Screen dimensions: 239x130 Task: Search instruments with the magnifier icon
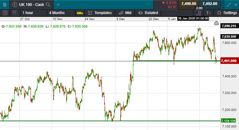click(48, 4)
